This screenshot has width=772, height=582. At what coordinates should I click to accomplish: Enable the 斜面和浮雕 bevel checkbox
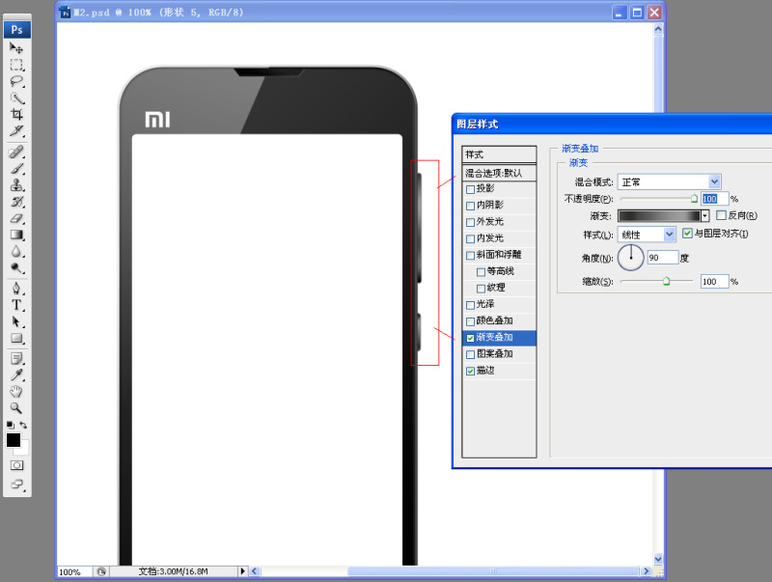point(470,256)
